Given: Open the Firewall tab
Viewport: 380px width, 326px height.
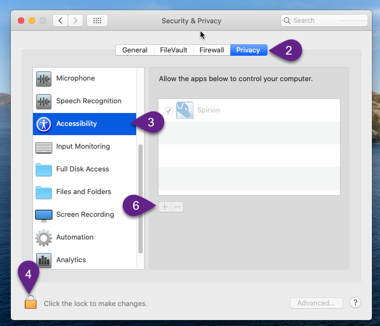Looking at the screenshot, I should (x=212, y=50).
